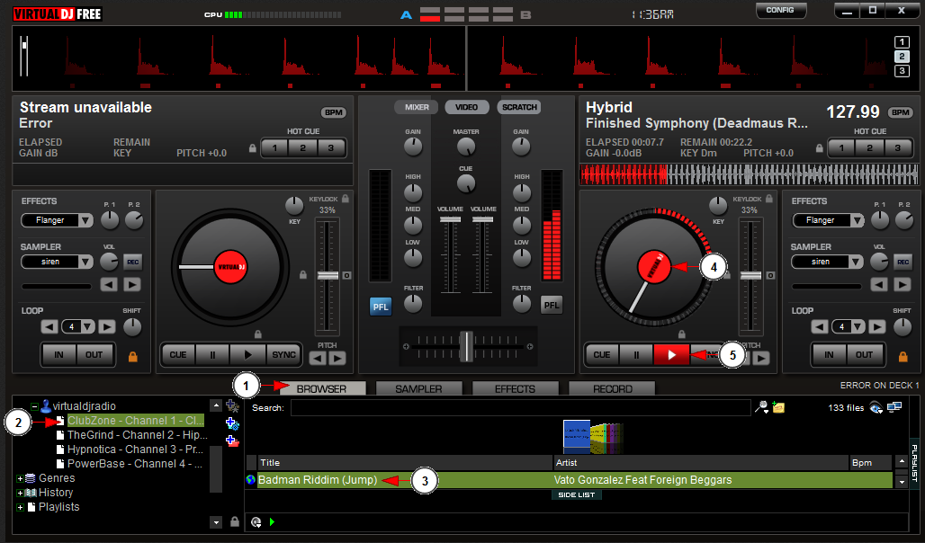Toggle the left deck smart loop lock
Viewport: 925px width, 543px height.
[133, 357]
